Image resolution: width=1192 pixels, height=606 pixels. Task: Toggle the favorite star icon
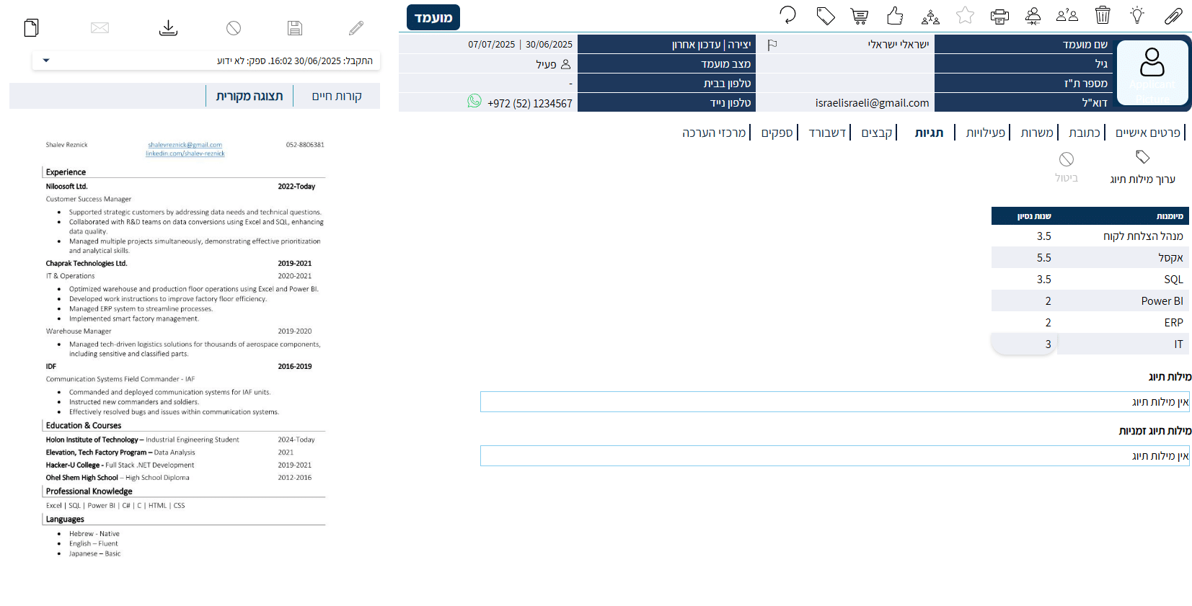(965, 16)
